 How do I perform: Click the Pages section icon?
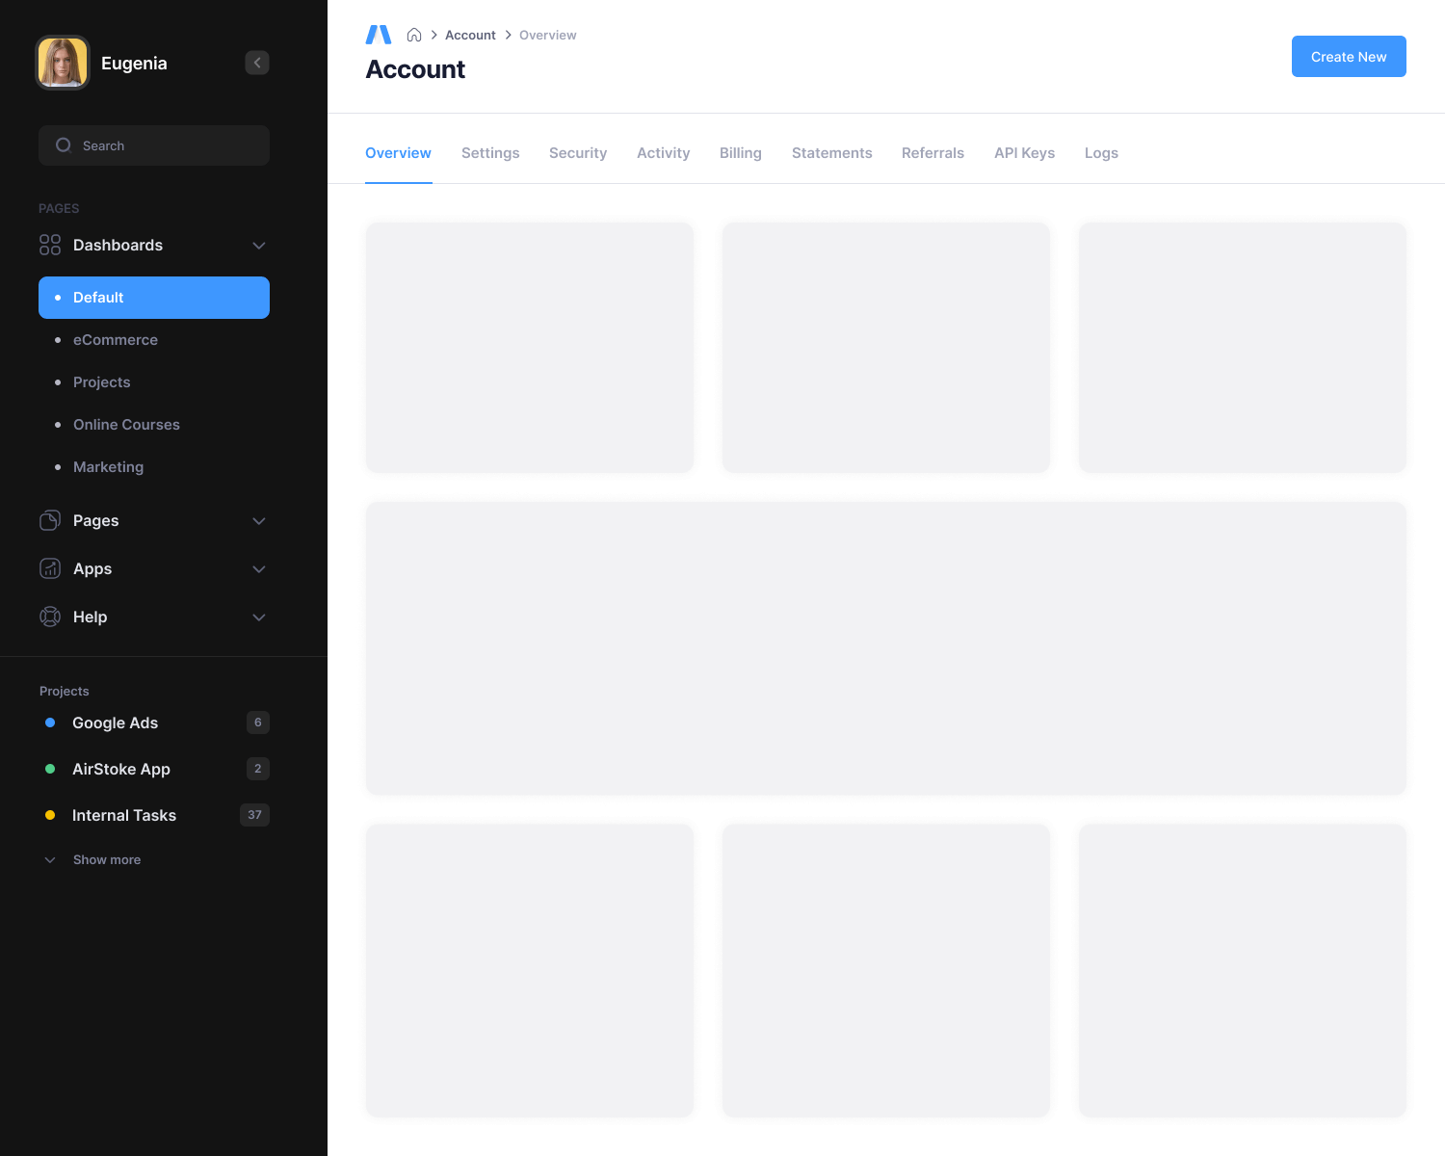(50, 520)
